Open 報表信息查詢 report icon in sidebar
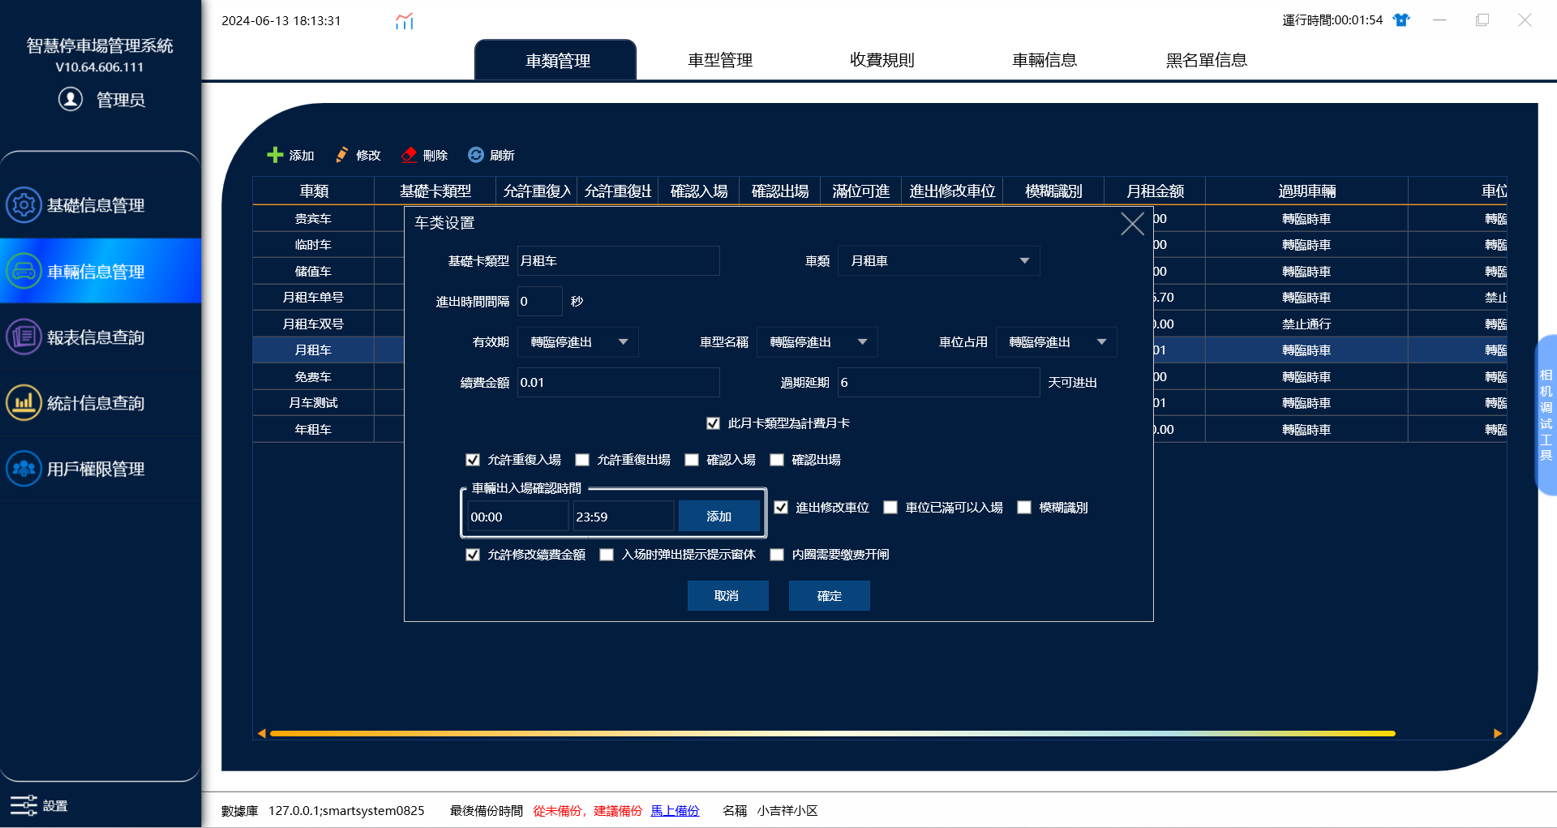Image resolution: width=1557 pixels, height=828 pixels. point(24,337)
